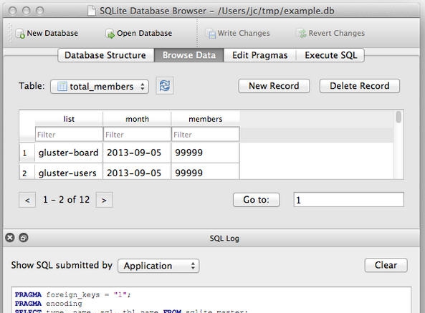The width and height of the screenshot is (425, 313).
Task: Click the members column filter field
Action: (206, 135)
